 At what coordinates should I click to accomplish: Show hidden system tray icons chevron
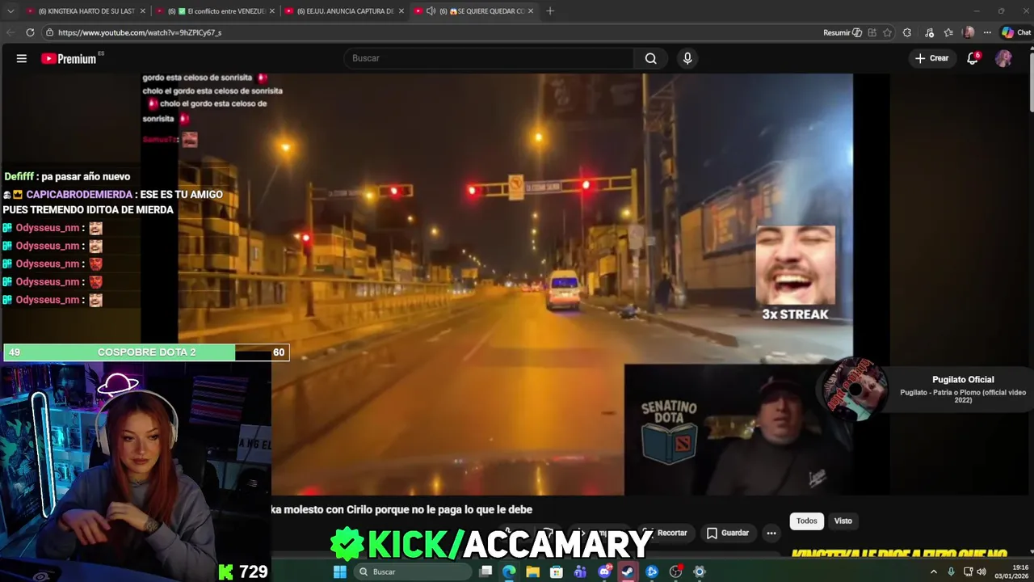tap(934, 571)
